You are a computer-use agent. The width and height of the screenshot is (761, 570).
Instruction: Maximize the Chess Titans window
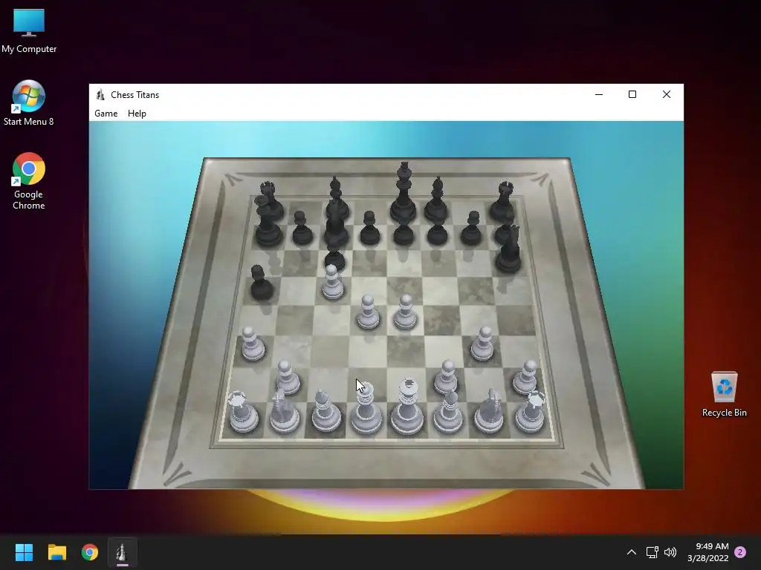coord(632,94)
